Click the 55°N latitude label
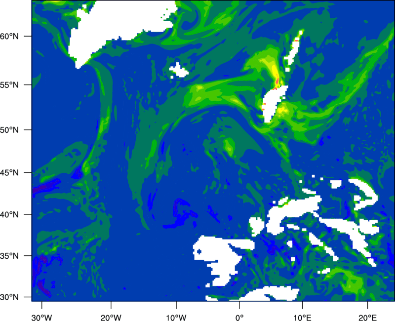Viewport: 395px width, 321px height. click(x=9, y=85)
